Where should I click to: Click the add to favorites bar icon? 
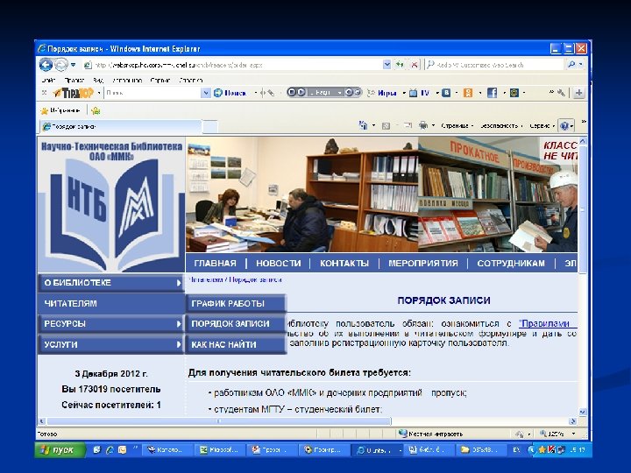pyautogui.click(x=96, y=110)
